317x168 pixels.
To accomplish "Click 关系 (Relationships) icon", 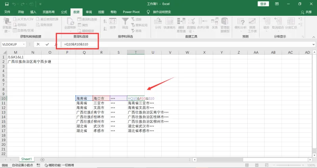I will coord(215,21).
